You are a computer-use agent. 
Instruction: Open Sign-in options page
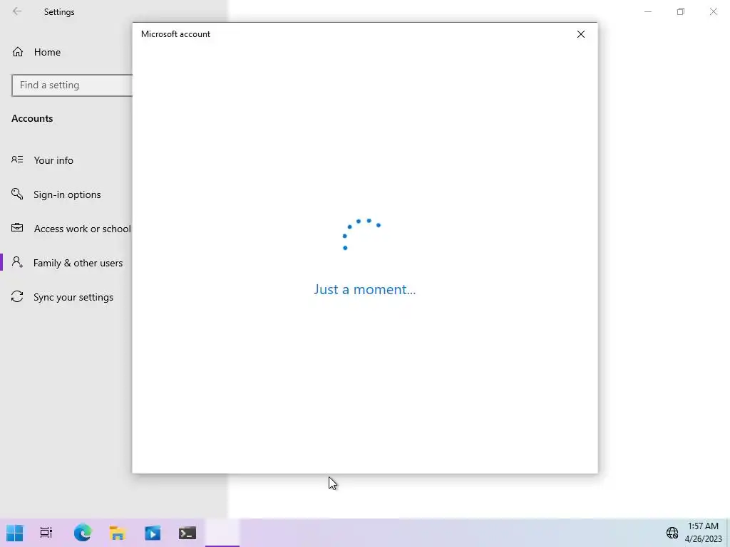tap(67, 194)
